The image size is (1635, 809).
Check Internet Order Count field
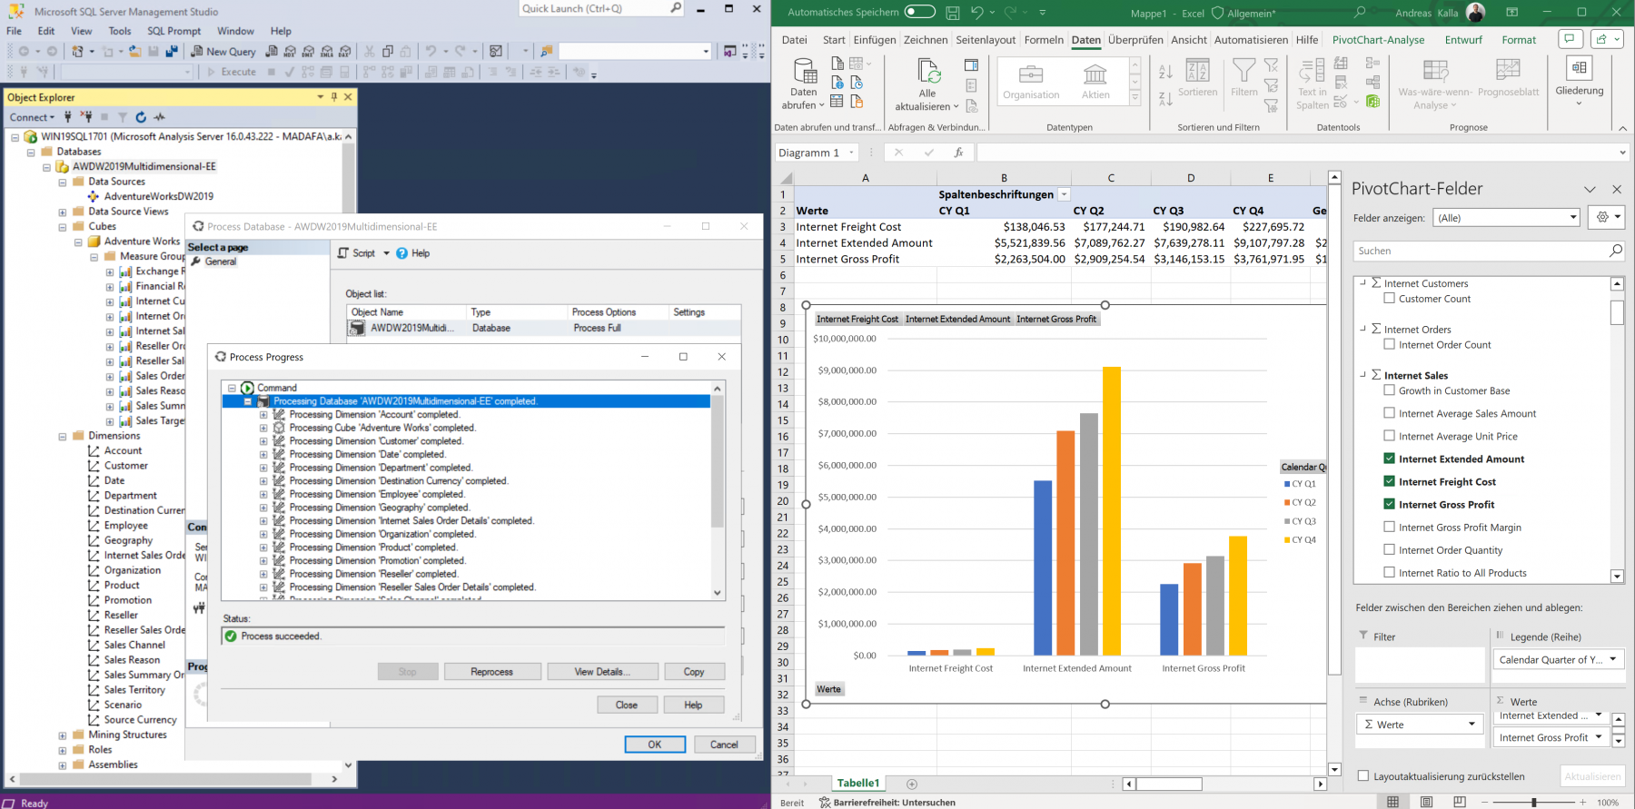point(1389,344)
